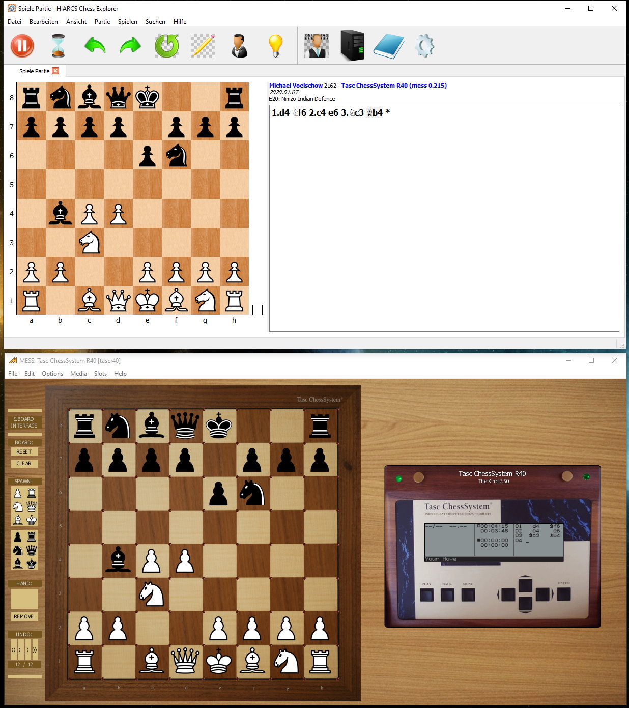Jump to end with double-right undo arrow
The image size is (629, 708).
click(x=35, y=650)
